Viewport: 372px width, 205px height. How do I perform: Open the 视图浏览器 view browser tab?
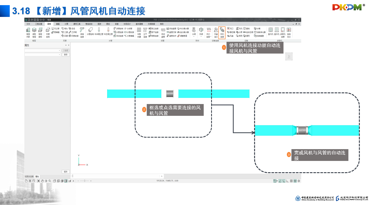[x=29, y=177]
